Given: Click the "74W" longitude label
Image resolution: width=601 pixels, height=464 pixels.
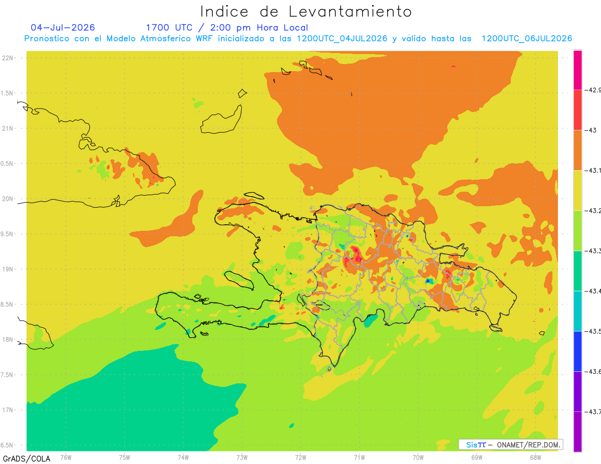Looking at the screenshot, I should click(183, 457).
